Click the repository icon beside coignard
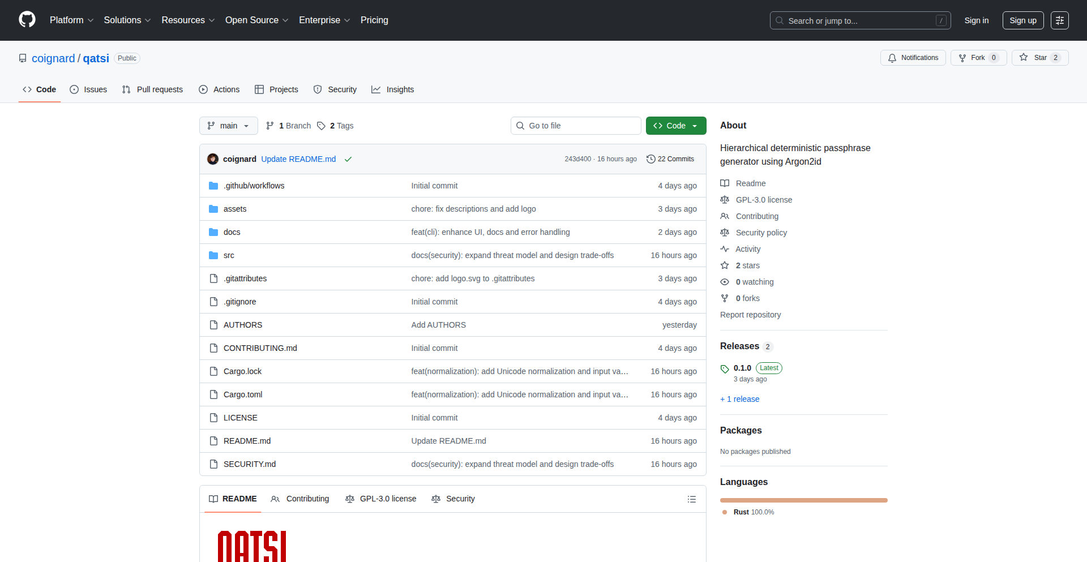Screen dimensions: 1087x562 point(23,58)
